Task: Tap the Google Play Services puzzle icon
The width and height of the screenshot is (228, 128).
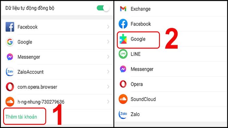Action: [123, 39]
